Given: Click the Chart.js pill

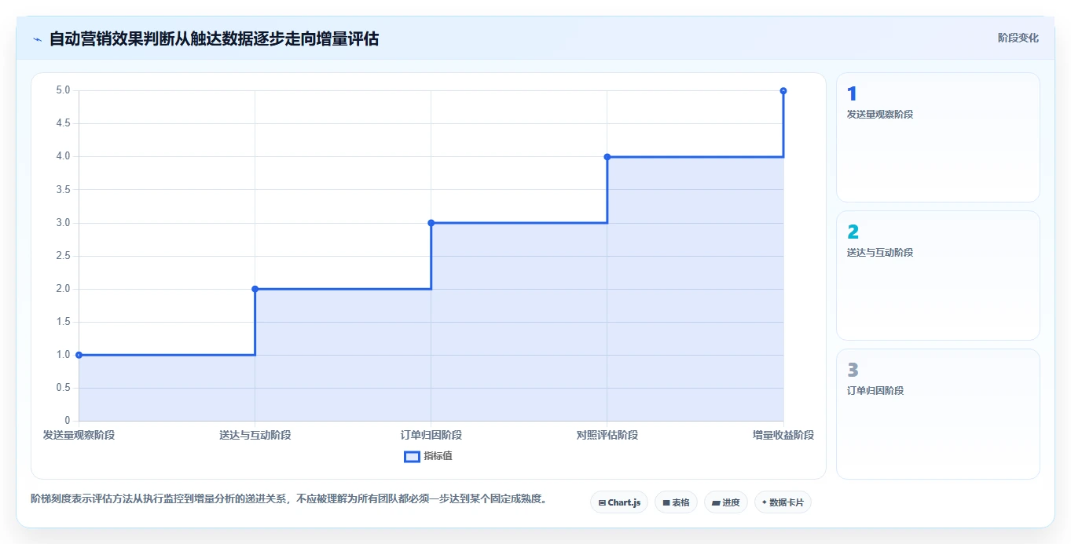Looking at the screenshot, I should (619, 502).
